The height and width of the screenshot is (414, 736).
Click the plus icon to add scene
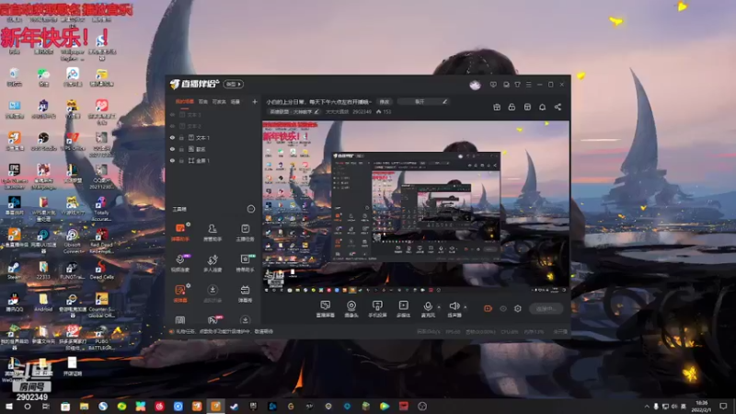point(255,101)
